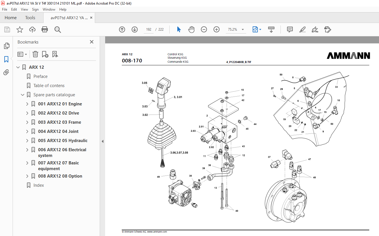Screen dimensions: 379x236
Task: Close the avP07td ARX12 document tab
Action: pyautogui.click(x=91, y=18)
